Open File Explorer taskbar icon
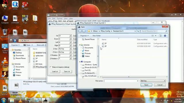The image size is (184, 103). 12,100
